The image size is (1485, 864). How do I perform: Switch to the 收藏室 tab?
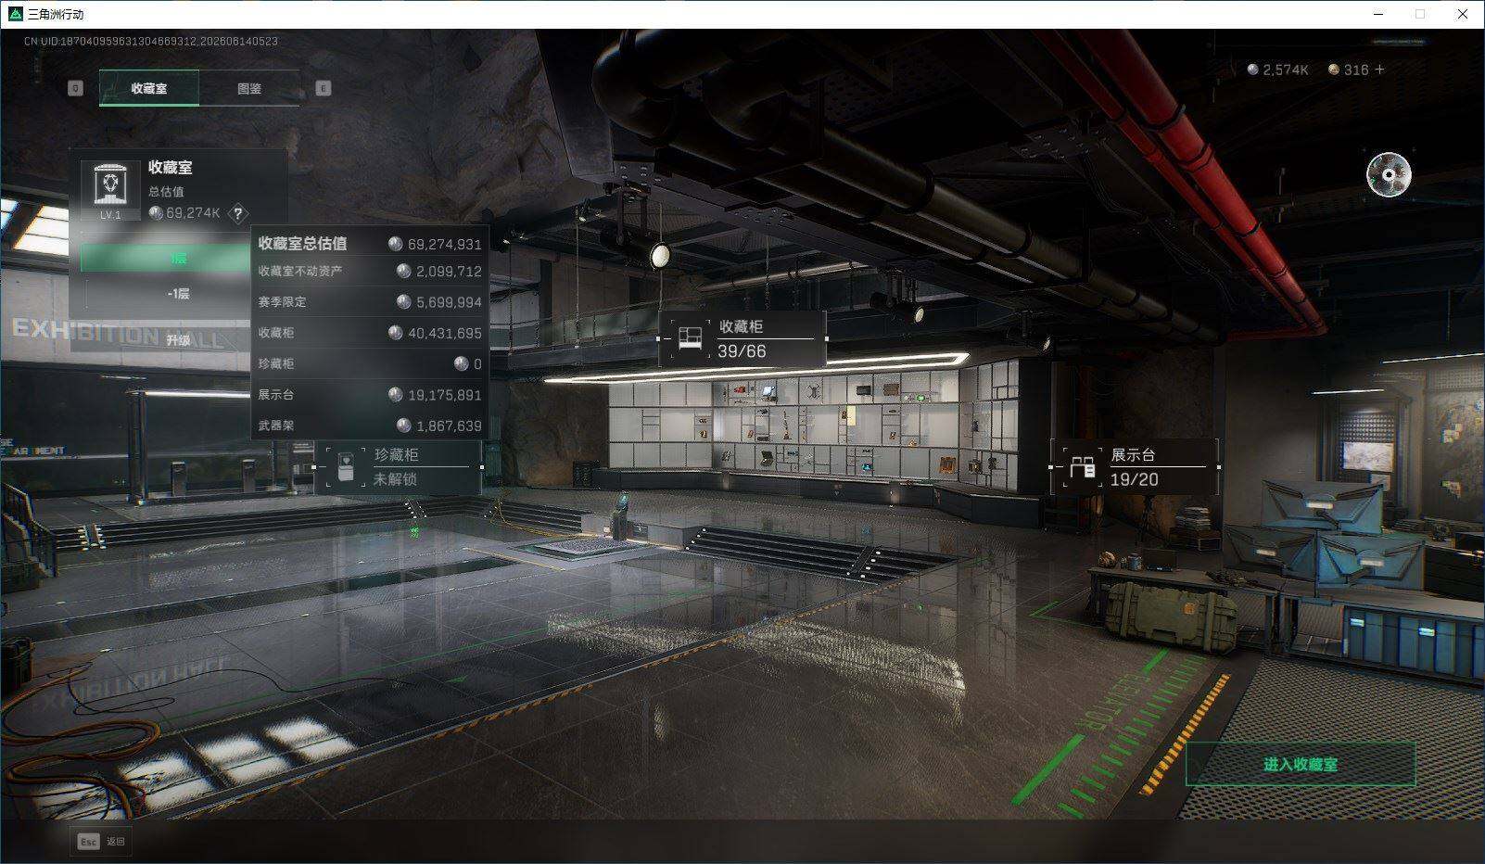[149, 88]
